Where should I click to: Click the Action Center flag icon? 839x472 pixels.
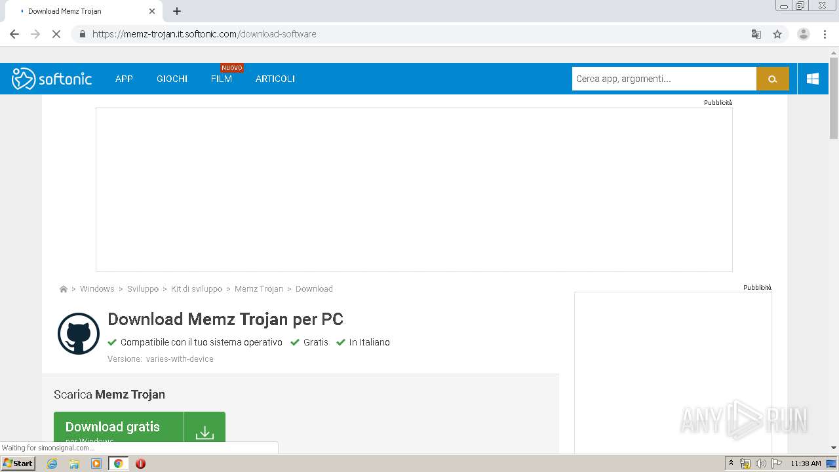coord(777,463)
